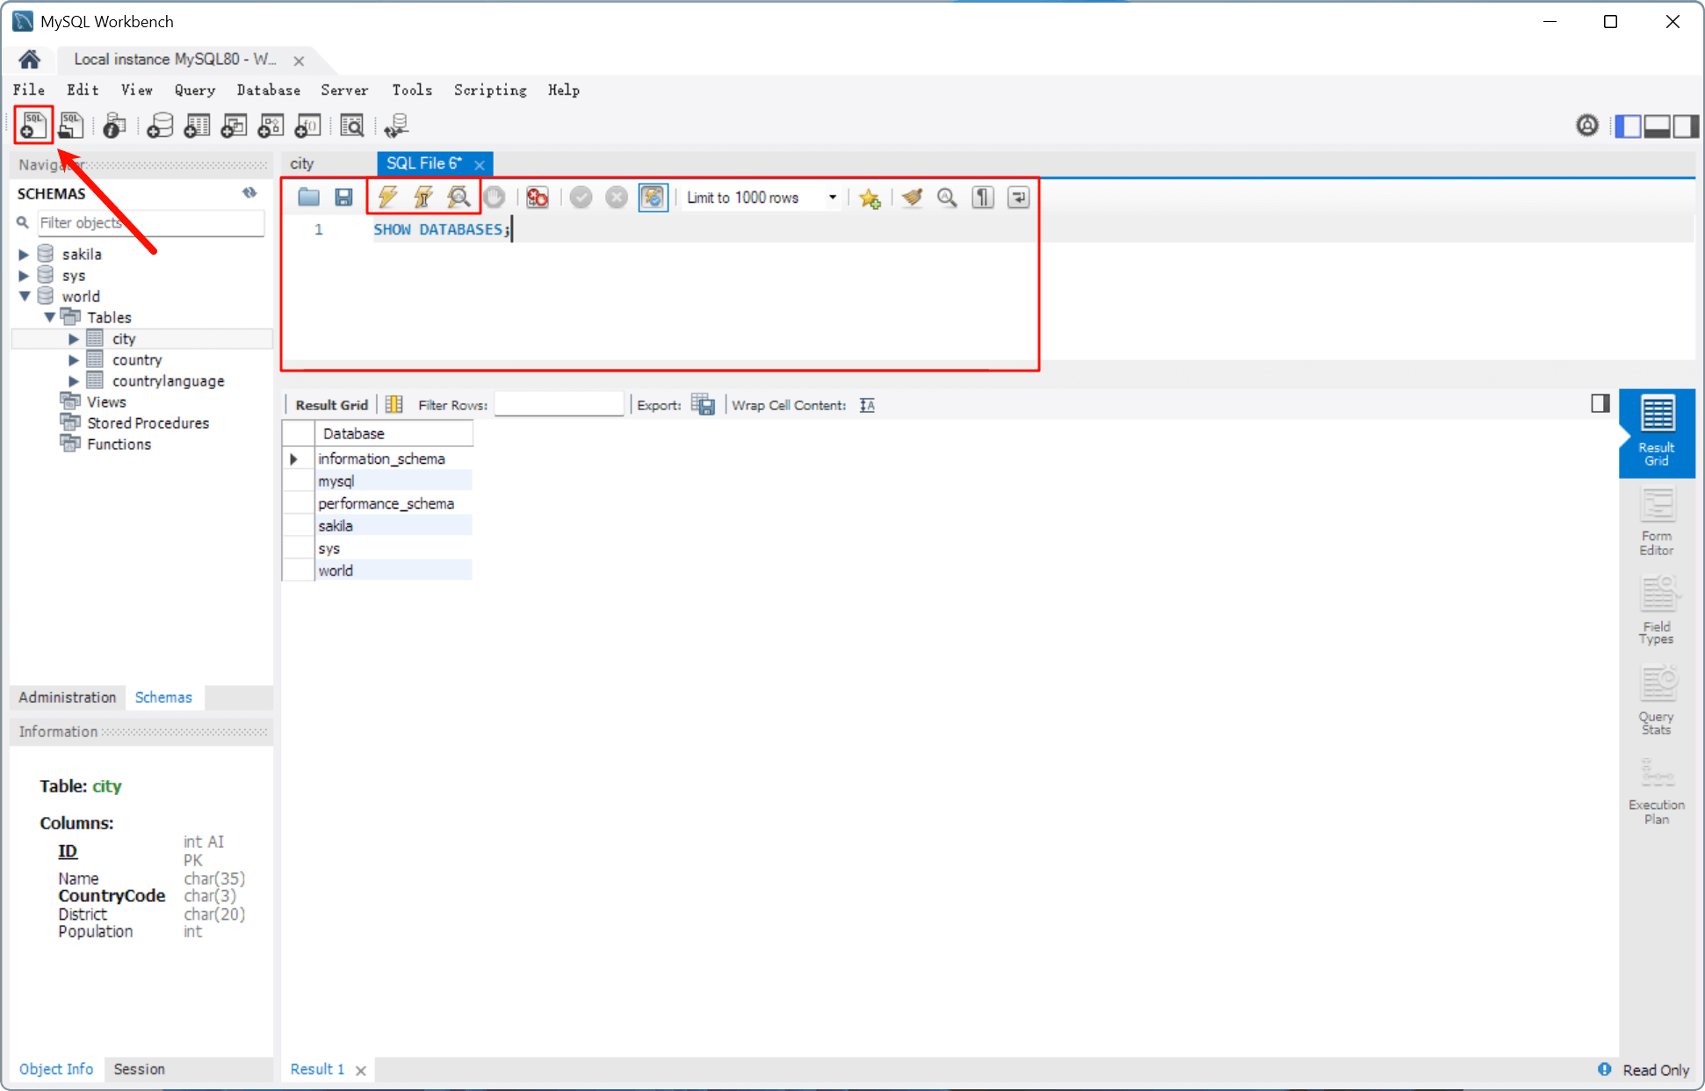Viewport: 1705px width, 1091px height.
Task: Open the Database menu
Action: pos(268,90)
